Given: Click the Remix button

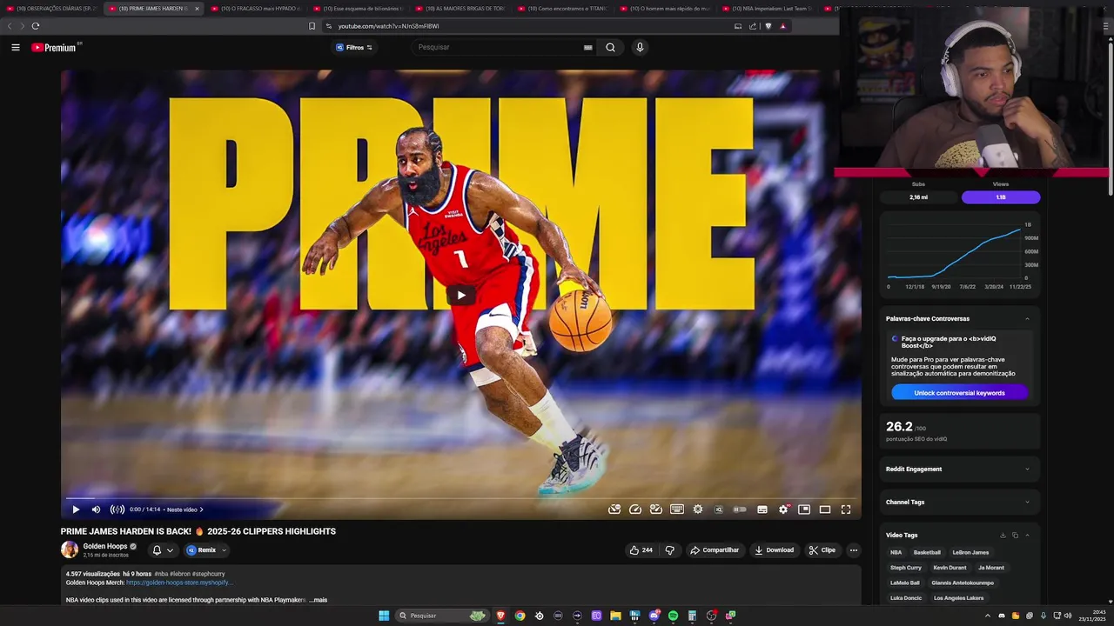Looking at the screenshot, I should [x=201, y=550].
